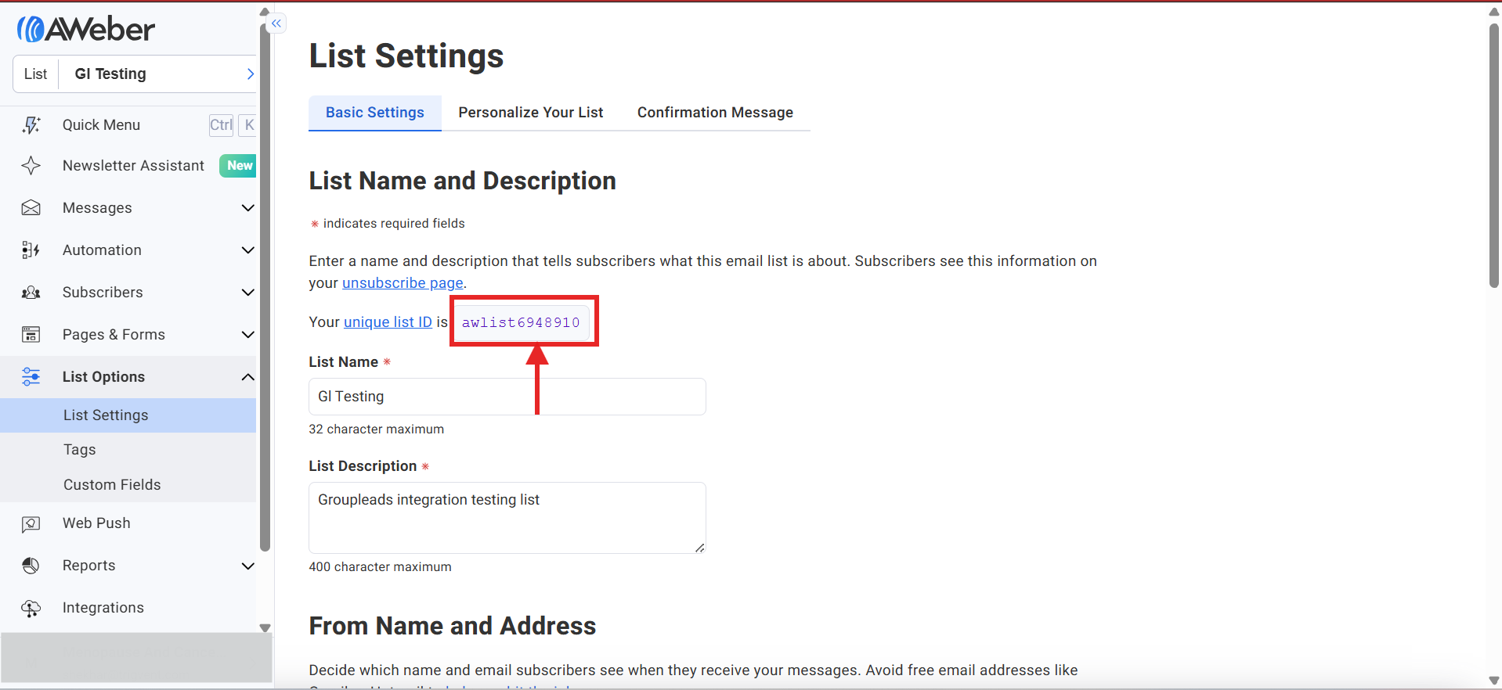Open the Confirmation Message tab
Viewport: 1502px width, 690px height.
click(x=715, y=113)
